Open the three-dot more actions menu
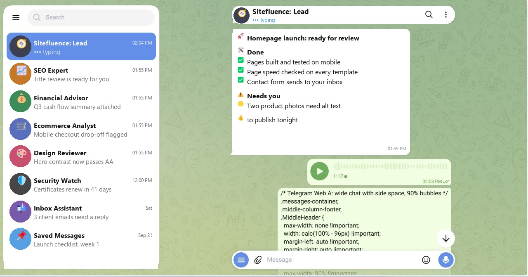Image resolution: width=528 pixels, height=277 pixels. tap(446, 14)
